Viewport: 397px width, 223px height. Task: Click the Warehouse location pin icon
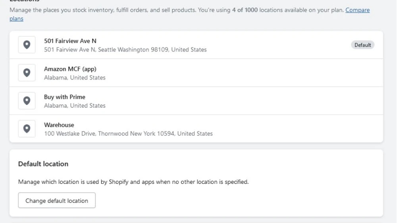click(x=27, y=129)
